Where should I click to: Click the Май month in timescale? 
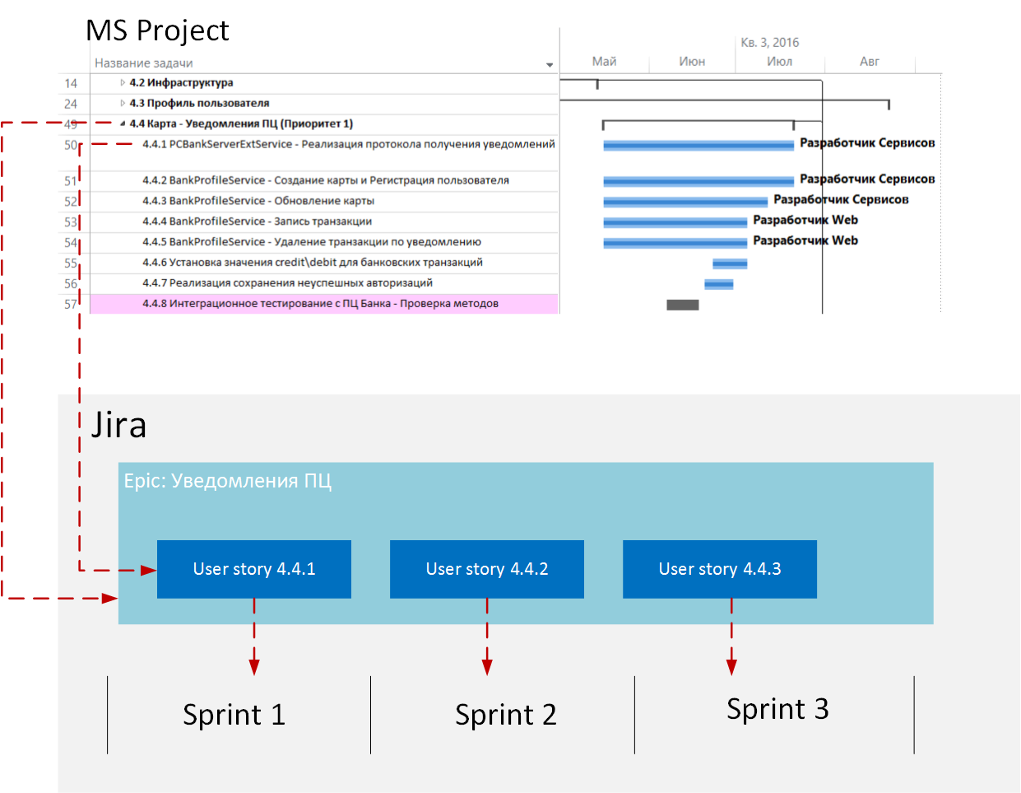tap(604, 62)
